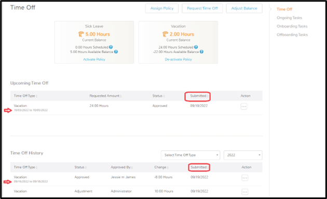Click the 24.00 Hours requested amount
The height and width of the screenshot is (199, 327).
tap(99, 105)
